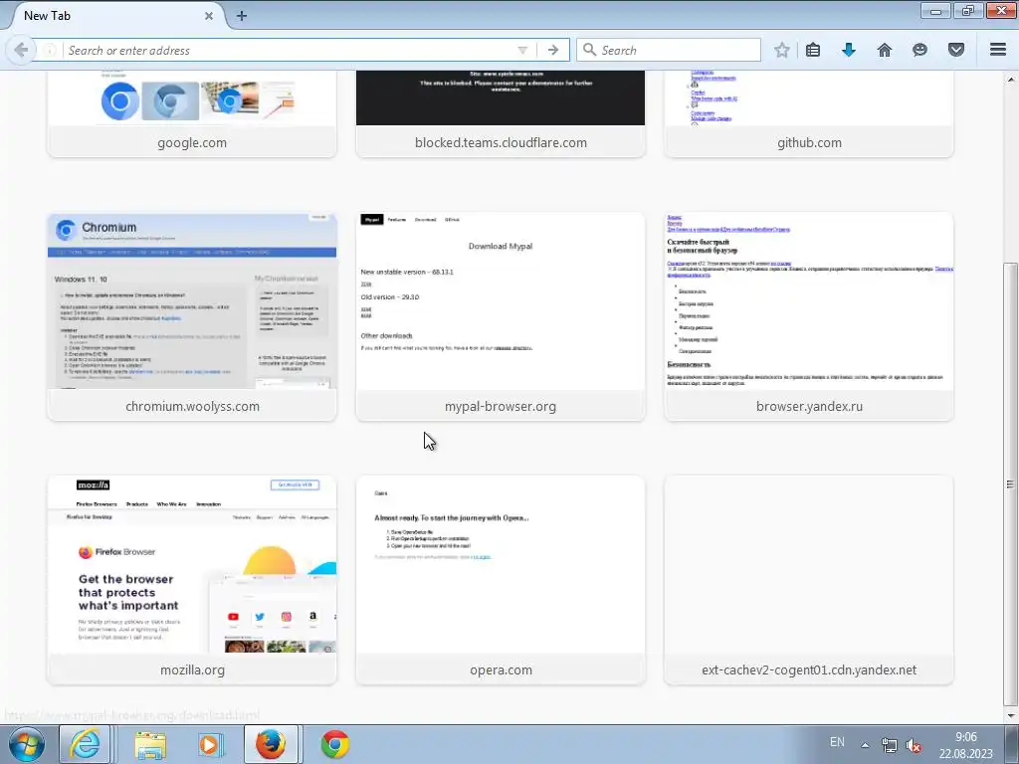Image resolution: width=1019 pixels, height=764 pixels.
Task: Open the Downloads arrow icon
Action: click(x=848, y=50)
